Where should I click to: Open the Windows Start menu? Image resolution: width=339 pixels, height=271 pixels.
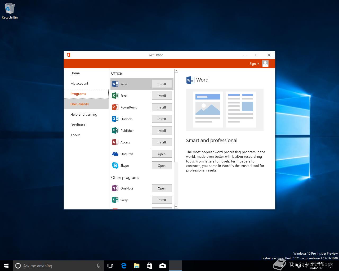(6, 266)
